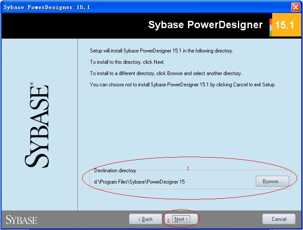Viewport: 303px width, 230px height.
Task: Click the 'To install to this directory' line
Action: (127, 62)
